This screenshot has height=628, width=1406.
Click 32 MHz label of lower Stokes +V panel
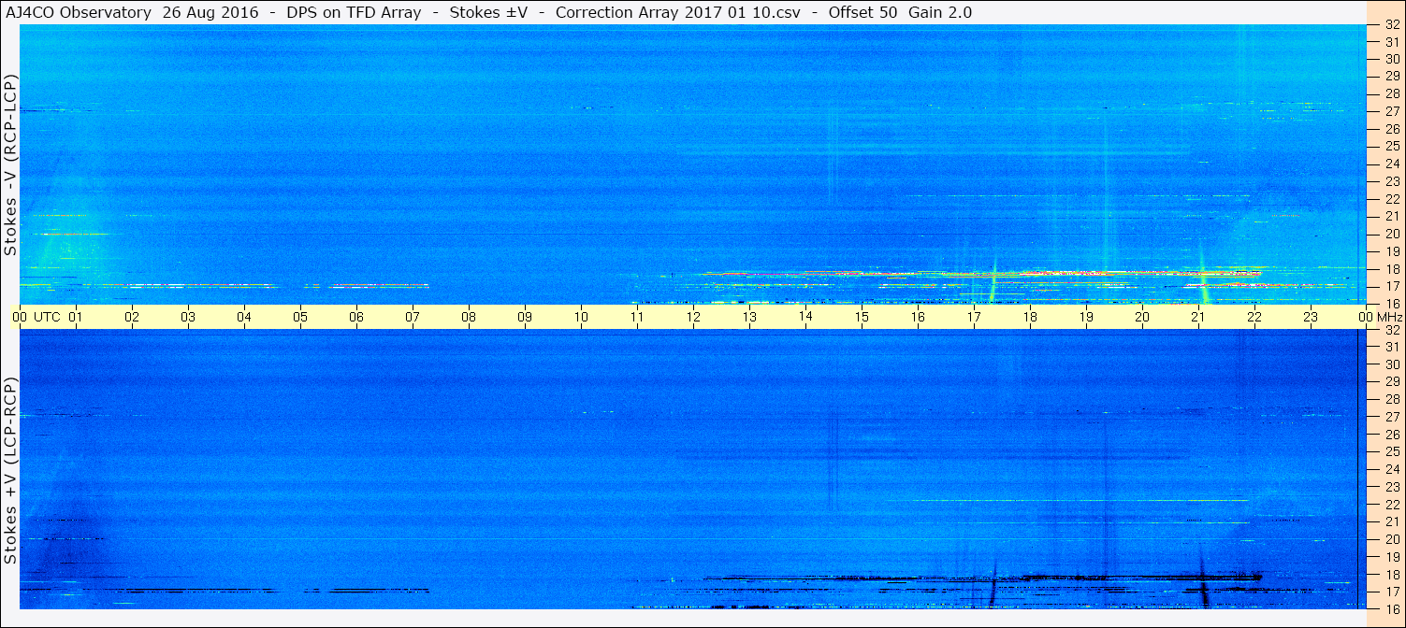click(x=1392, y=330)
